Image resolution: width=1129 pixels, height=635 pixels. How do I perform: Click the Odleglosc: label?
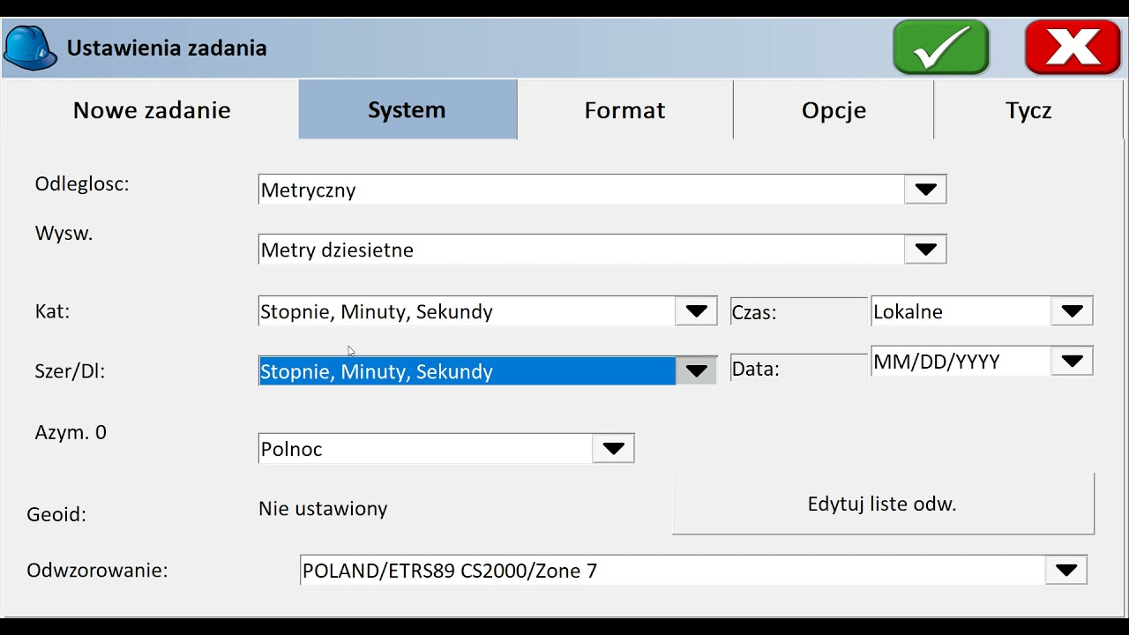pyautogui.click(x=82, y=184)
